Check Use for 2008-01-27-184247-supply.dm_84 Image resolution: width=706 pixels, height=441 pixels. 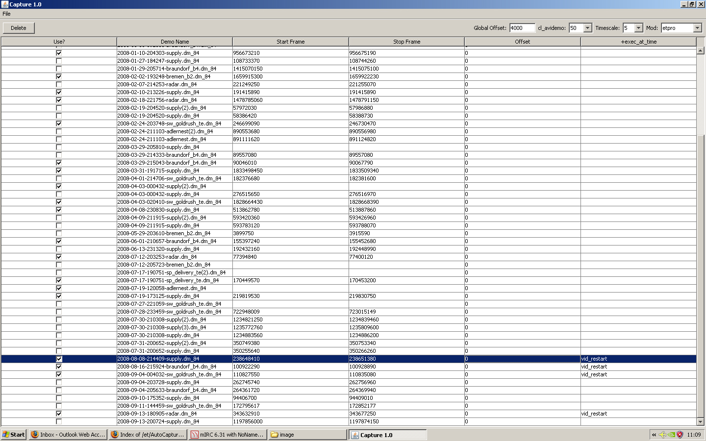pyautogui.click(x=59, y=61)
